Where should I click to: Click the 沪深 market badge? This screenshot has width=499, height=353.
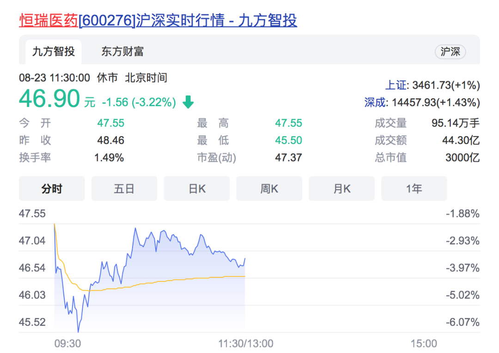coord(450,52)
